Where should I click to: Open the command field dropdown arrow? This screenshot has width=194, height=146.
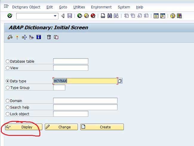click(55, 16)
